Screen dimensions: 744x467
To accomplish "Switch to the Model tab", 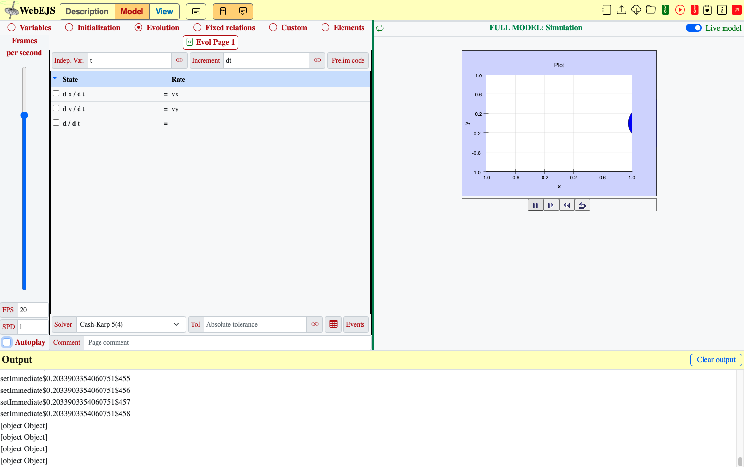I will point(132,11).
